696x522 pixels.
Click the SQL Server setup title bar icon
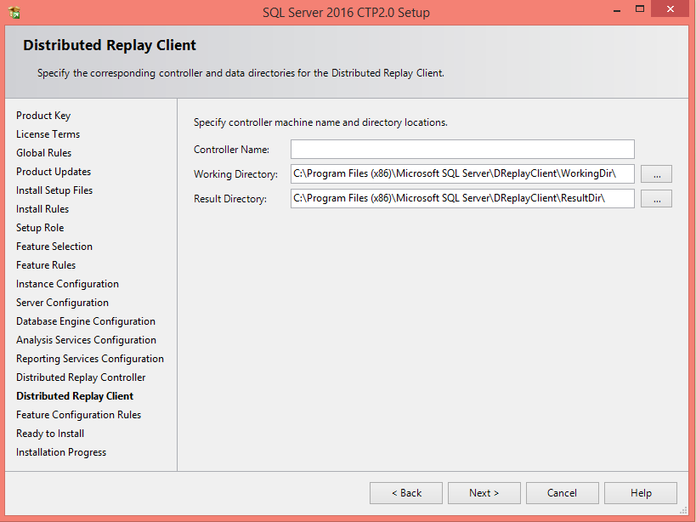pos(14,12)
